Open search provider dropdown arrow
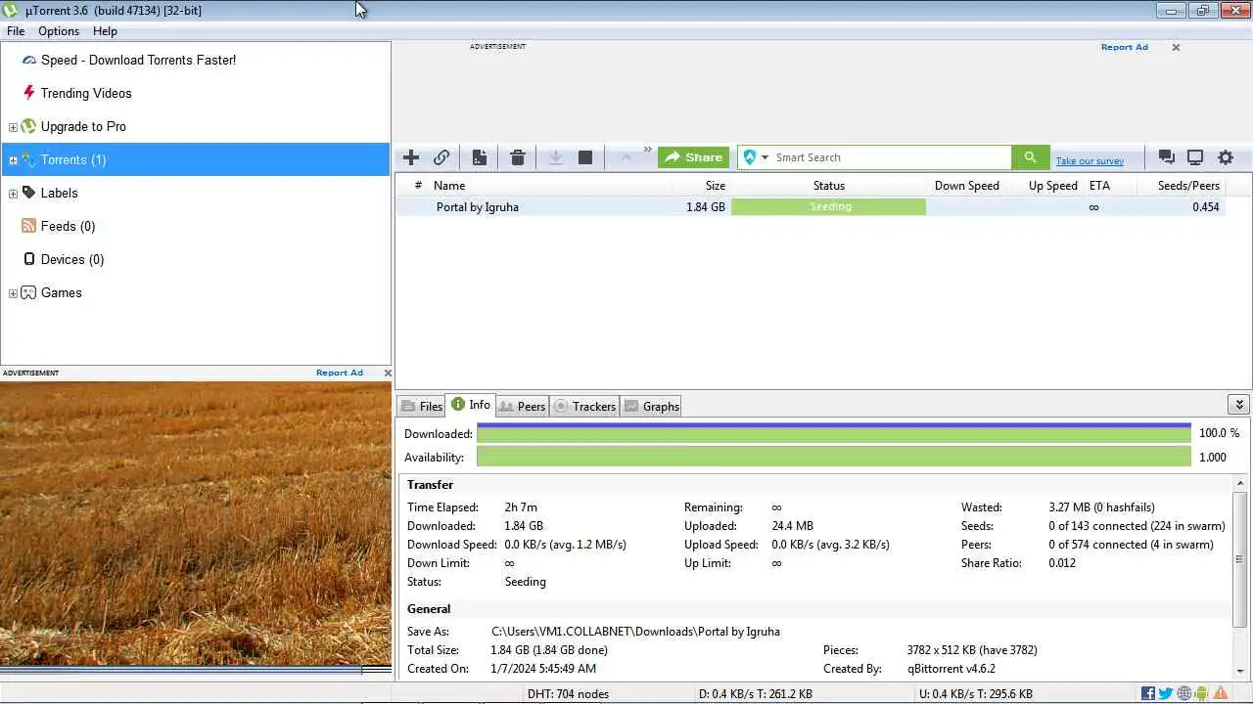This screenshot has width=1253, height=704. pyautogui.click(x=765, y=157)
